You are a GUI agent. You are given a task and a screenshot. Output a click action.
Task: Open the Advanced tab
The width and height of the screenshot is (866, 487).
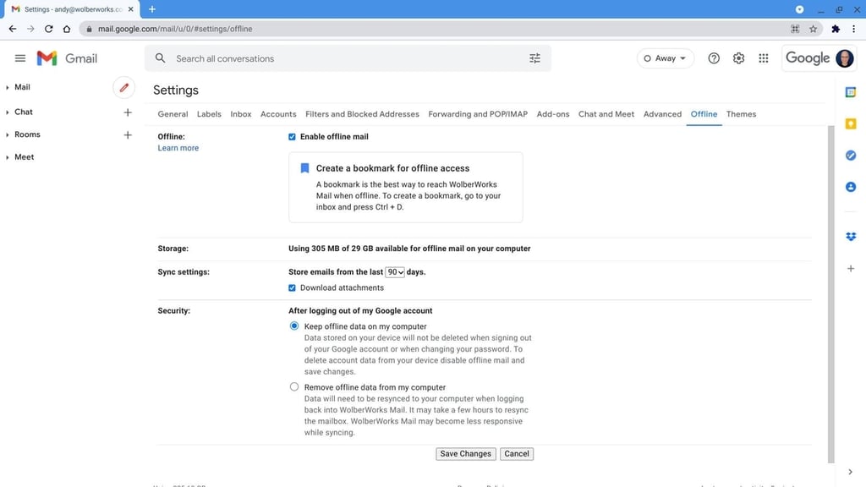[x=662, y=114]
